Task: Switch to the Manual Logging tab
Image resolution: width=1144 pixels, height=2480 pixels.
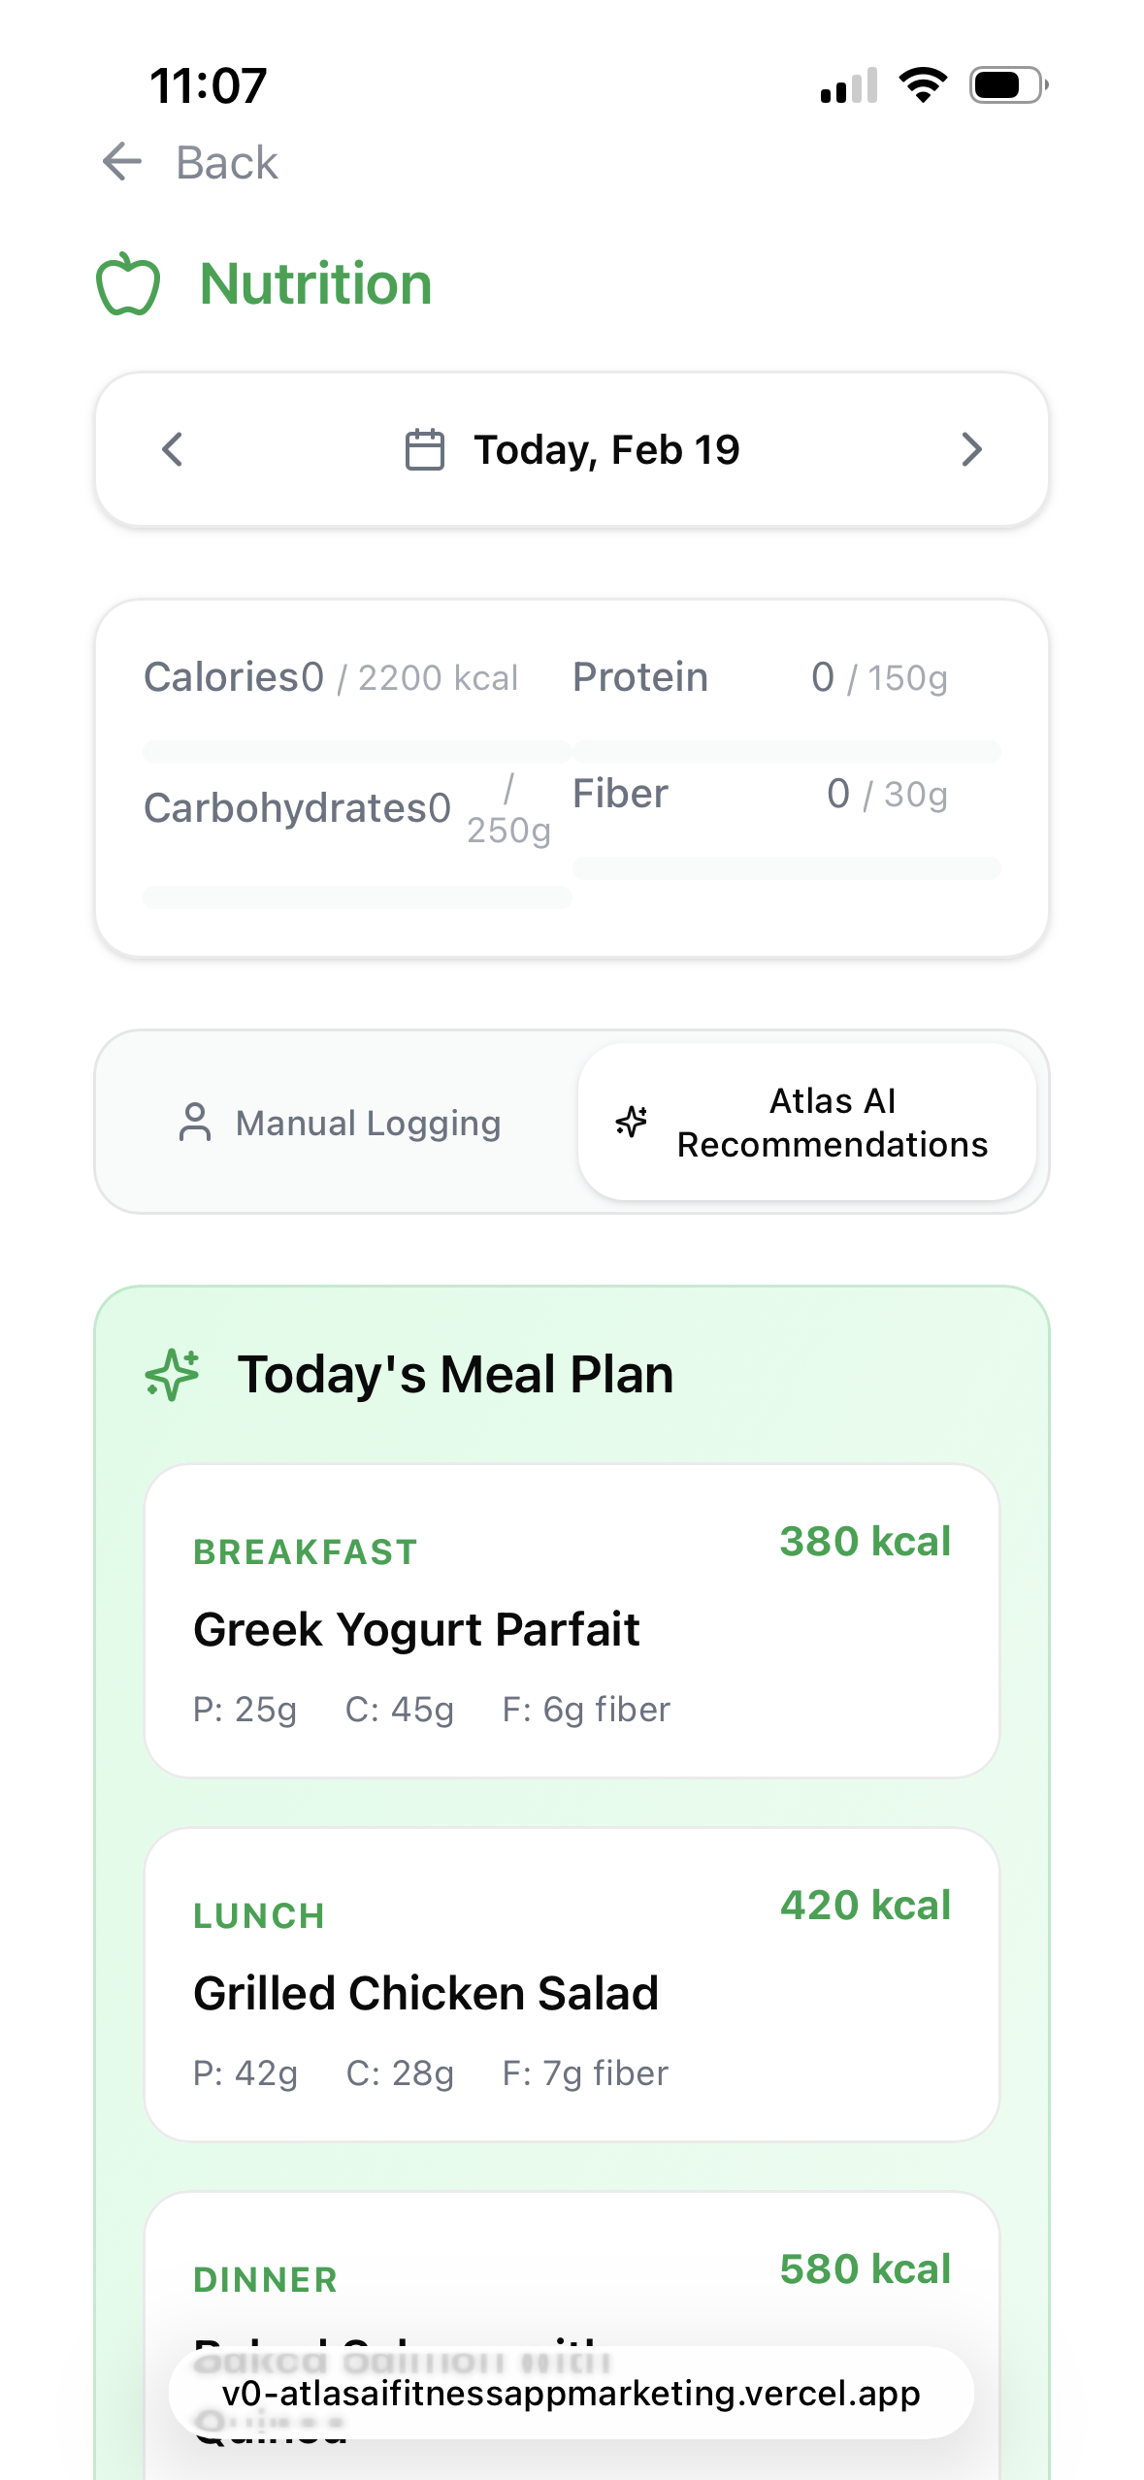Action: 340,1123
